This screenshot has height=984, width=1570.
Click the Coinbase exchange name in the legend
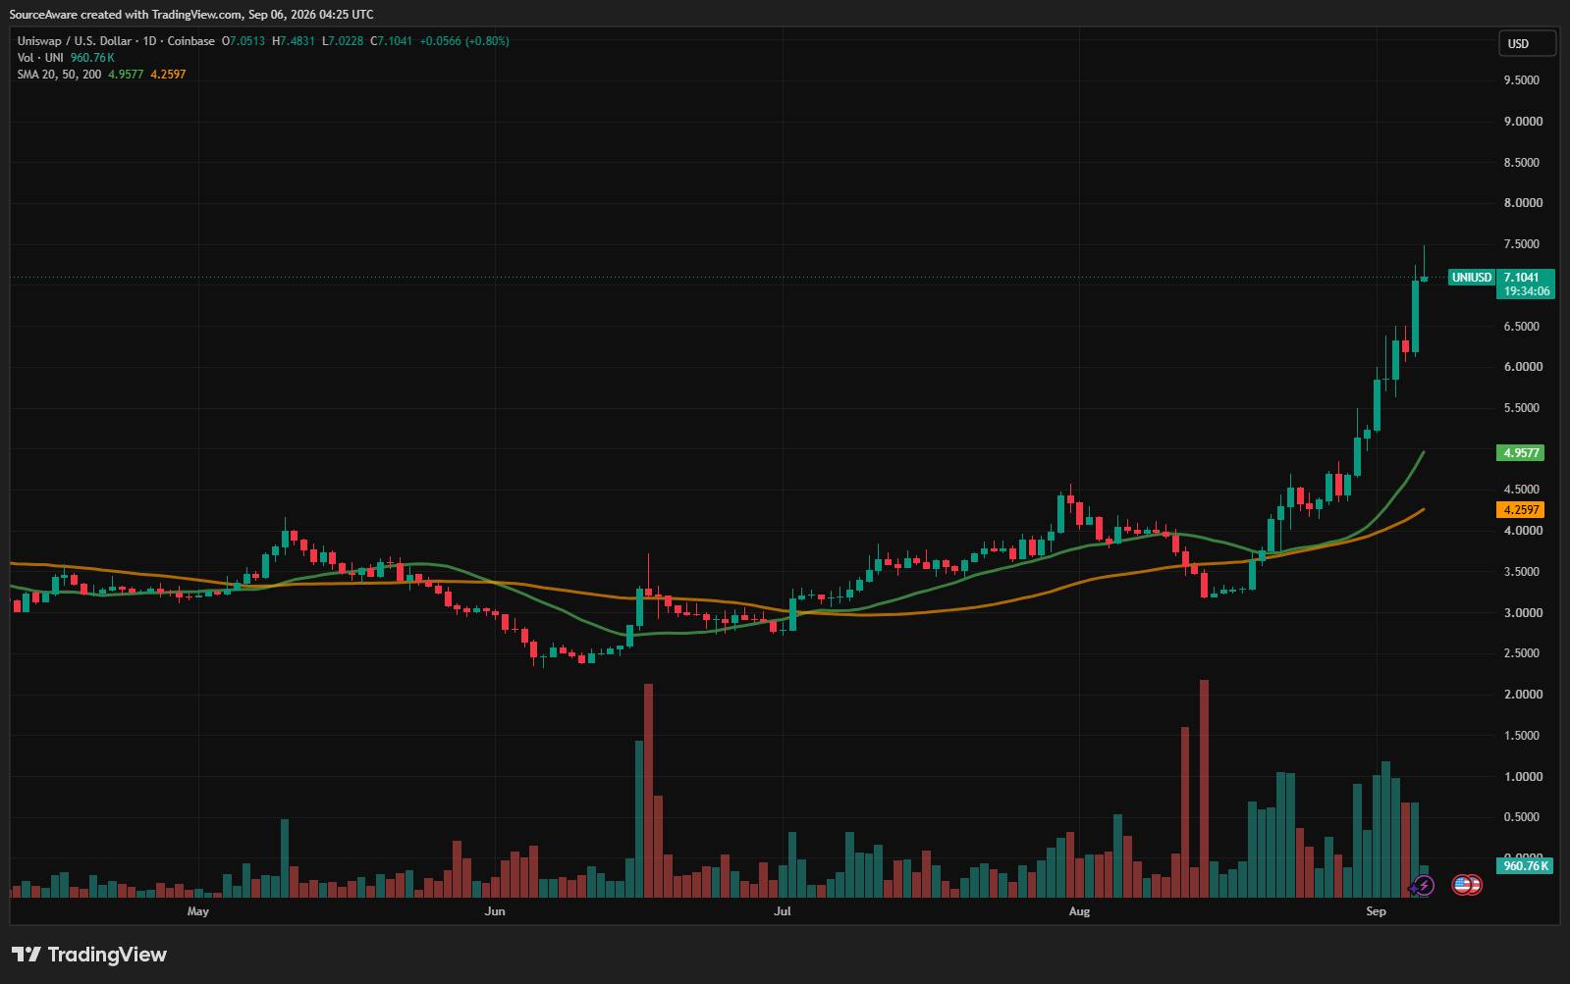tap(190, 41)
